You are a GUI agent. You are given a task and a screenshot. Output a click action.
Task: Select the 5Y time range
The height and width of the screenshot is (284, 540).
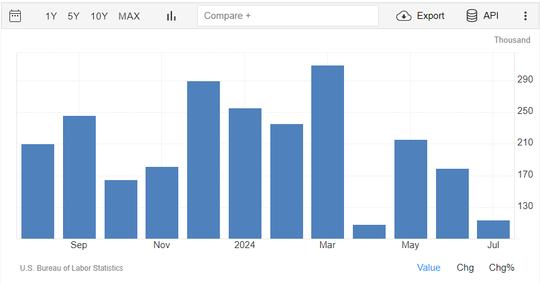click(74, 16)
